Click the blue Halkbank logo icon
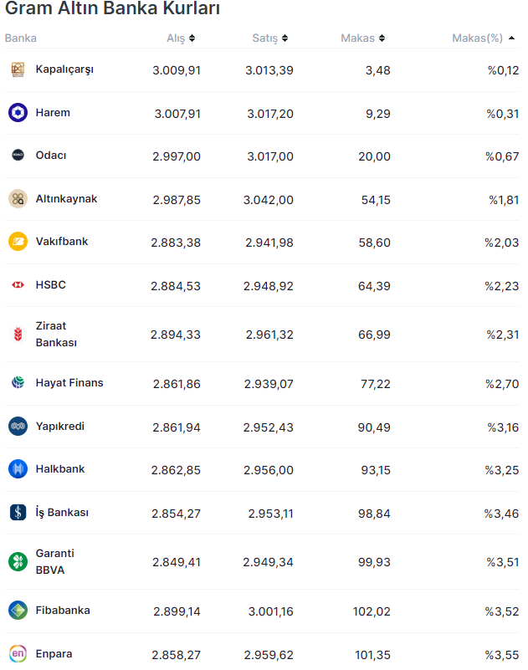 coord(18,469)
